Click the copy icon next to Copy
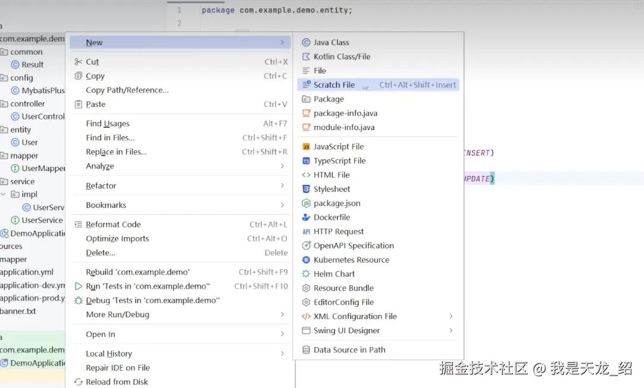 pyautogui.click(x=78, y=76)
